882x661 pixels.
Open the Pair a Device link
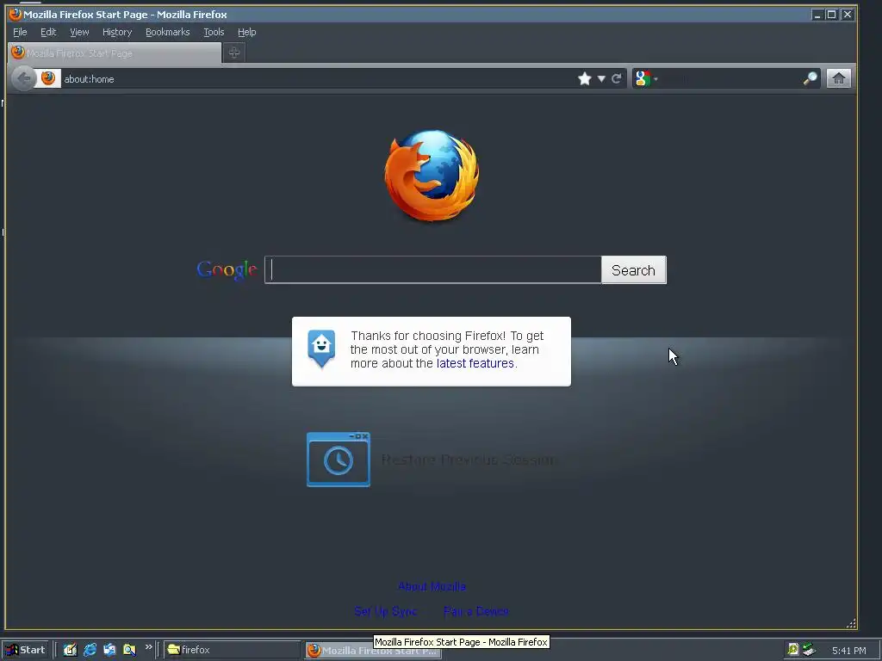pyautogui.click(x=475, y=612)
